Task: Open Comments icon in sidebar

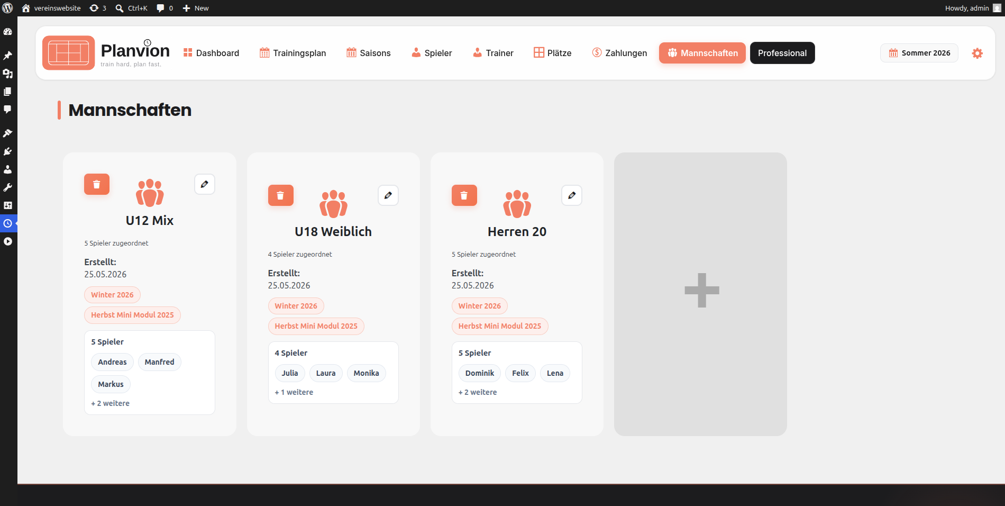Action: (x=8, y=110)
